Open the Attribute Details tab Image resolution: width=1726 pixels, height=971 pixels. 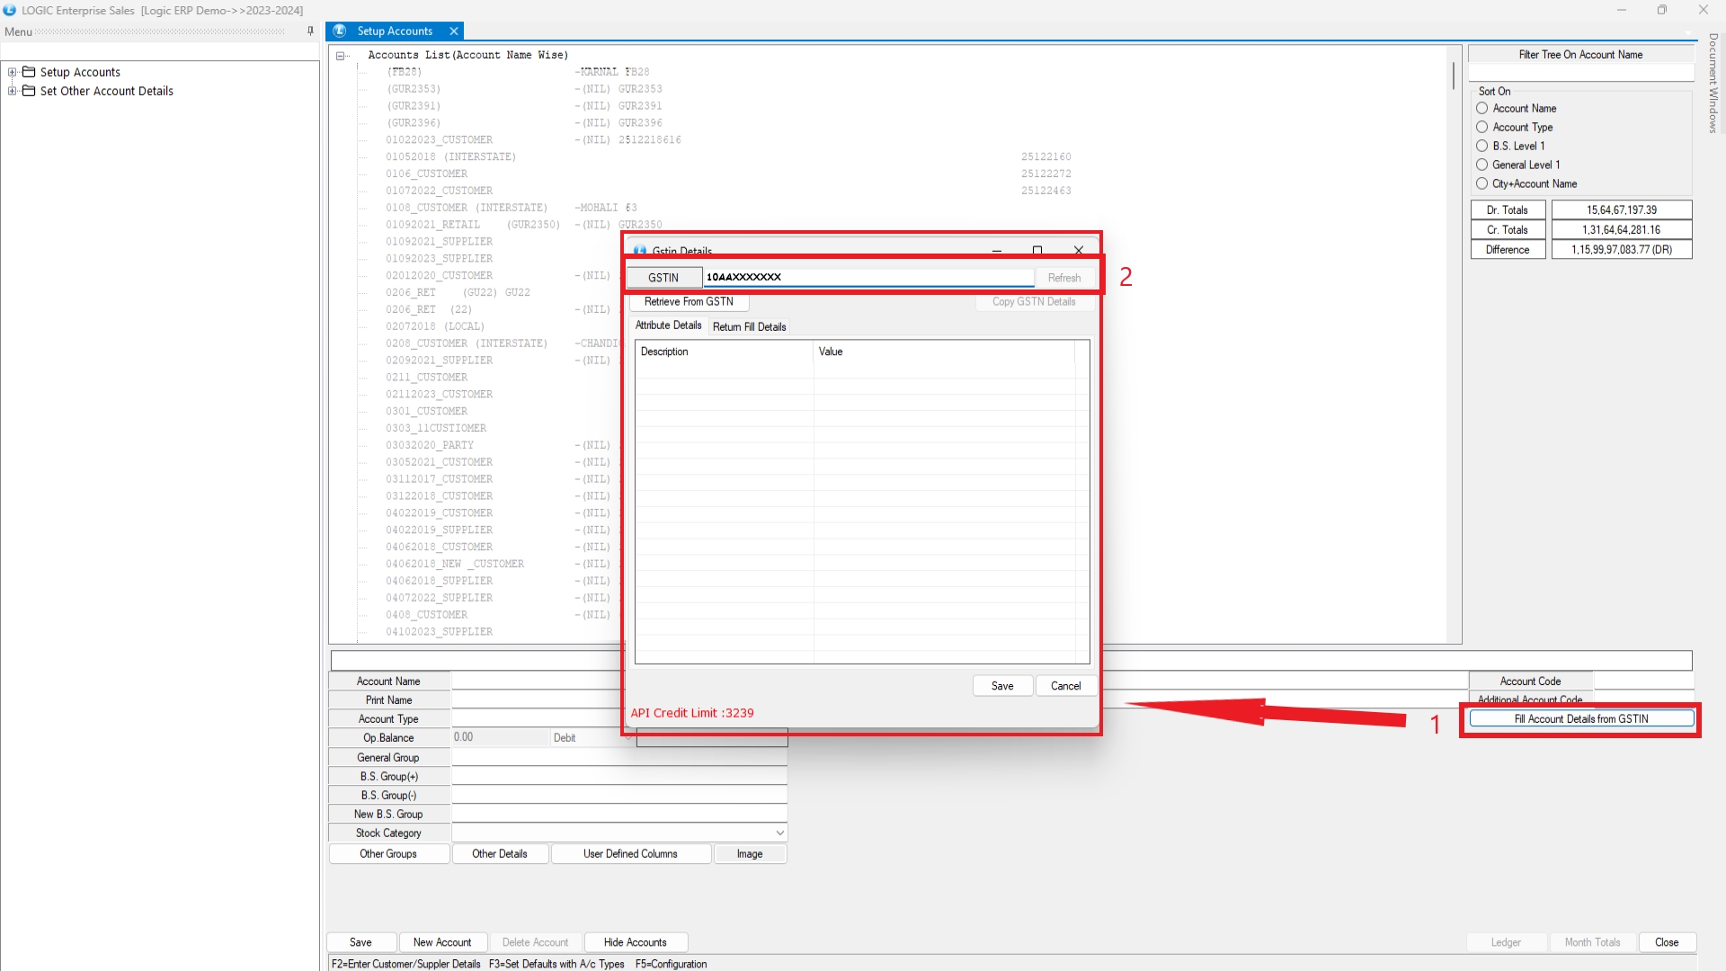pyautogui.click(x=668, y=325)
